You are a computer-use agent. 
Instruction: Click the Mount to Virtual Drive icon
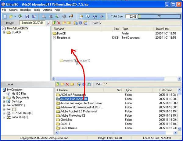pyautogui.click(x=64, y=16)
